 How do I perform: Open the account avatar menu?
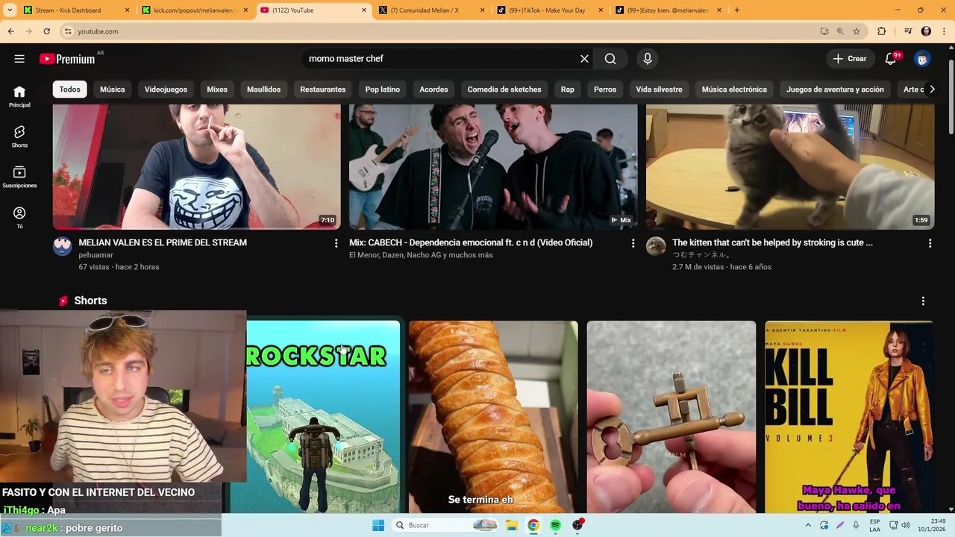(x=922, y=59)
